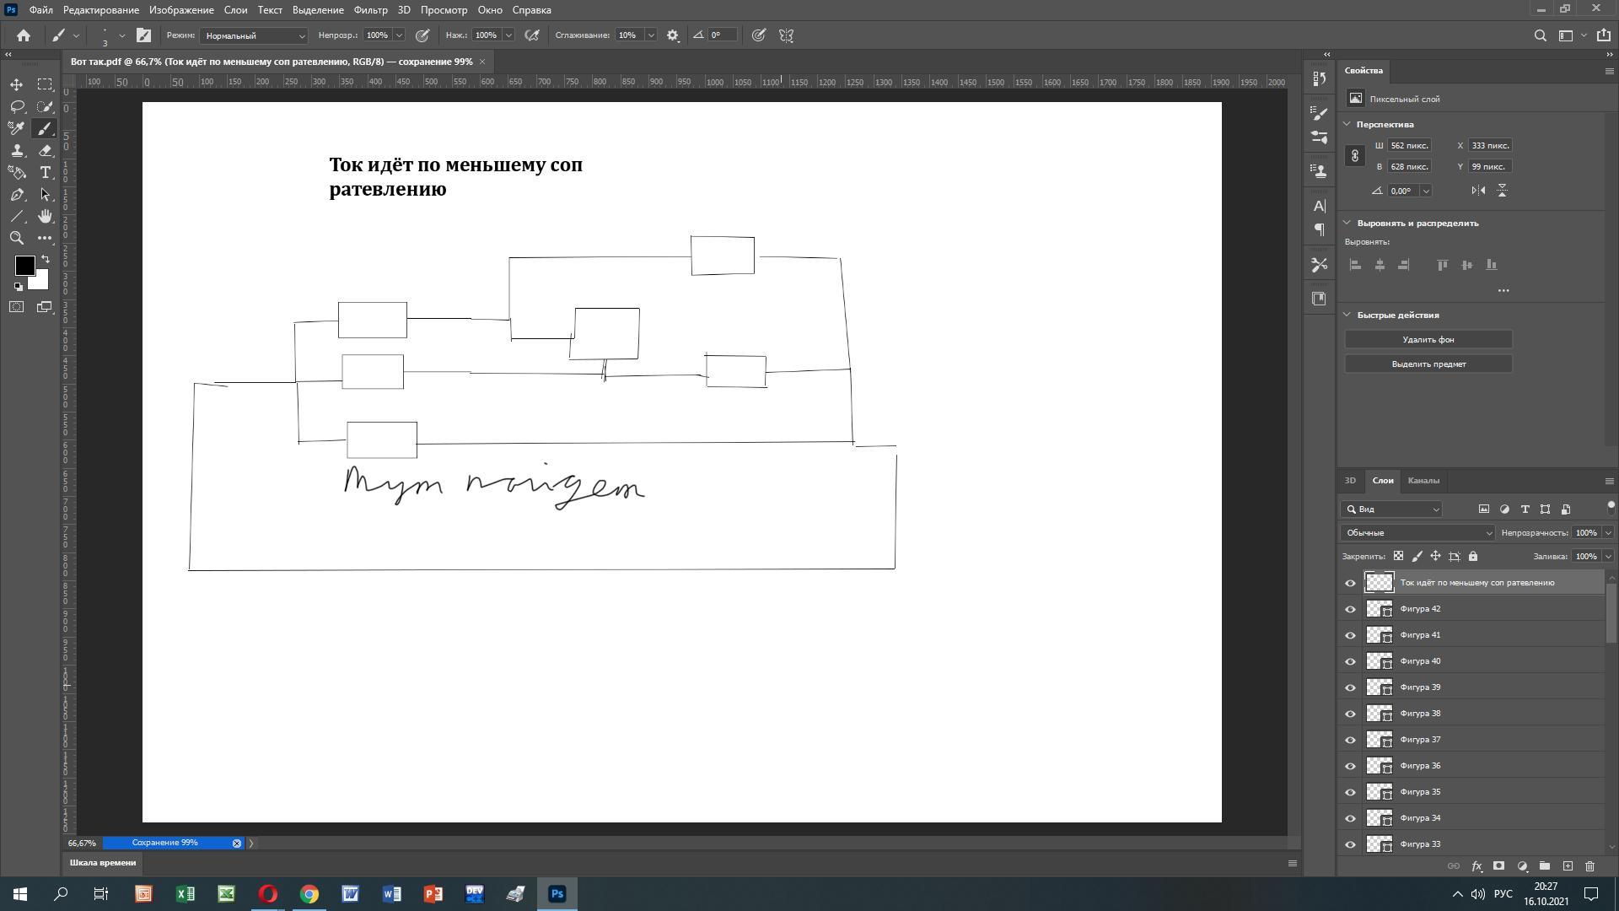
Task: Toggle visibility of the top text layer
Action: pyautogui.click(x=1350, y=583)
